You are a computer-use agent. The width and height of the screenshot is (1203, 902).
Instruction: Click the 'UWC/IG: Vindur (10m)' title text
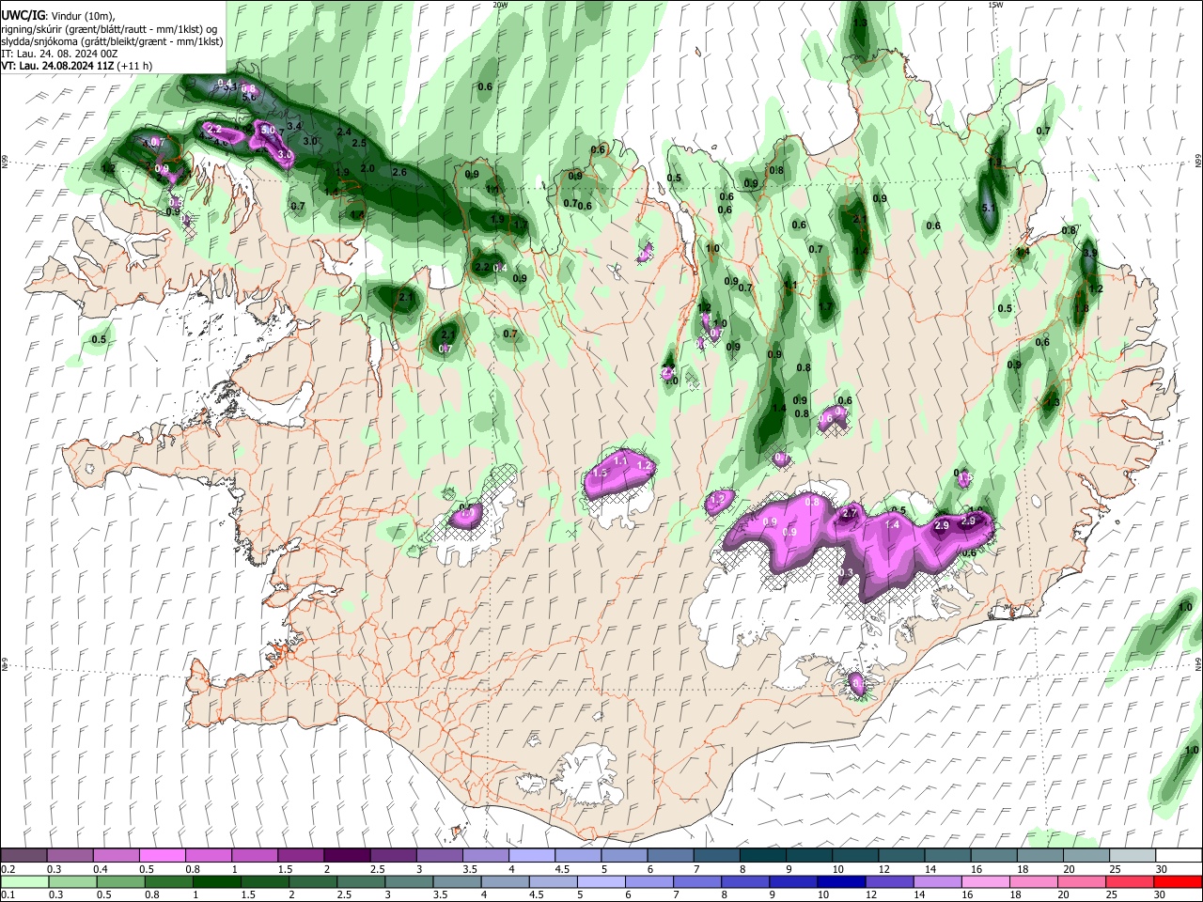58,16
